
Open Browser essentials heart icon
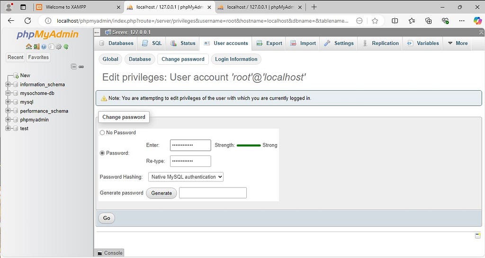tap(445, 21)
